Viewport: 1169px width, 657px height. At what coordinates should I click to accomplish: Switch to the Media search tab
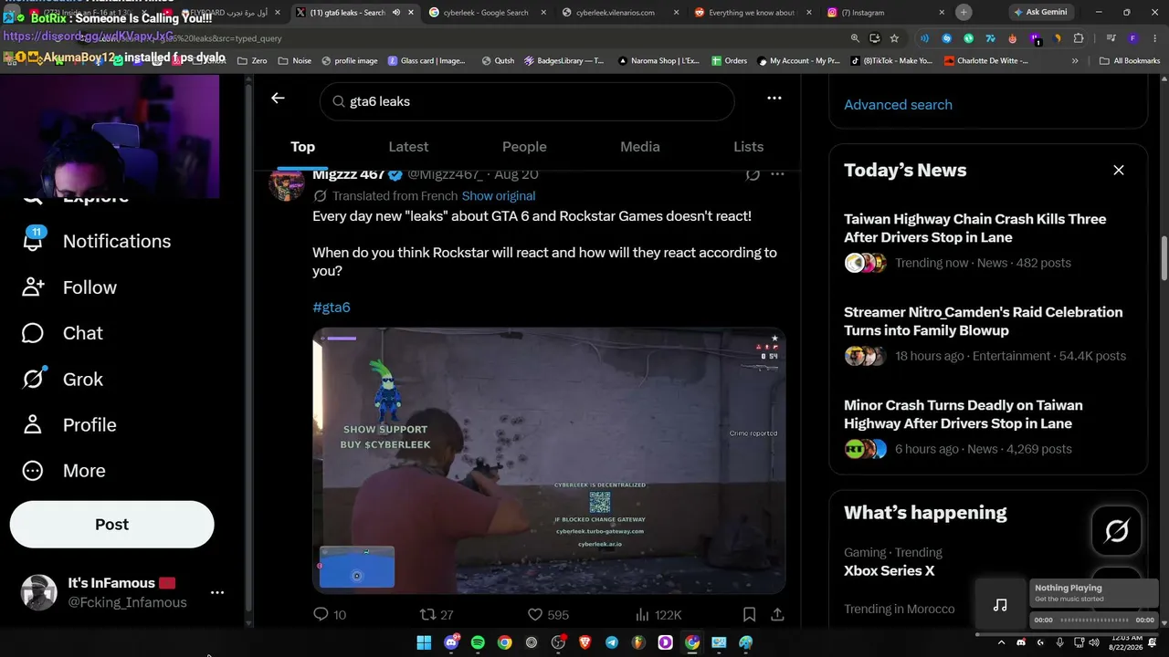point(640,147)
